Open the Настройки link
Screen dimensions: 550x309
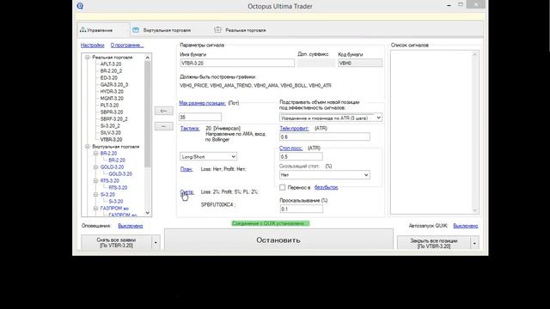pos(92,45)
